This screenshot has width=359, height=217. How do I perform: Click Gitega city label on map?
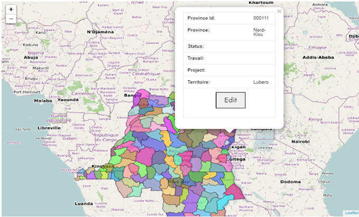[238, 159]
